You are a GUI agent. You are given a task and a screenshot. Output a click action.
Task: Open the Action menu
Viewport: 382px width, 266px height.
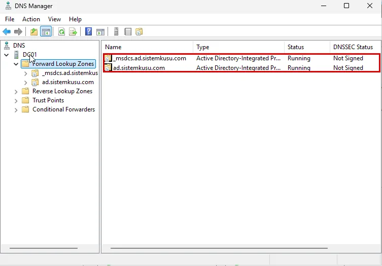[31, 19]
